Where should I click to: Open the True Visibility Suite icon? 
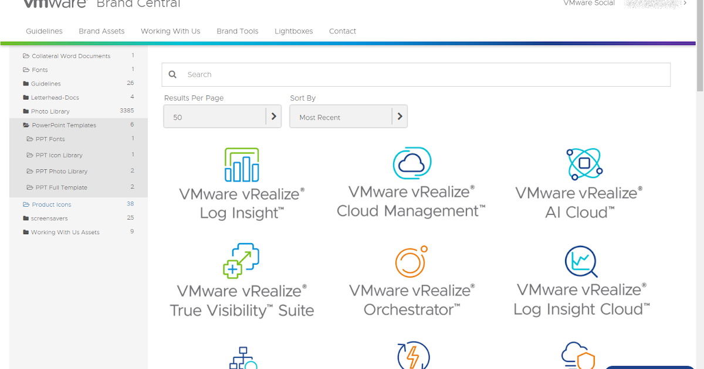[241, 260]
